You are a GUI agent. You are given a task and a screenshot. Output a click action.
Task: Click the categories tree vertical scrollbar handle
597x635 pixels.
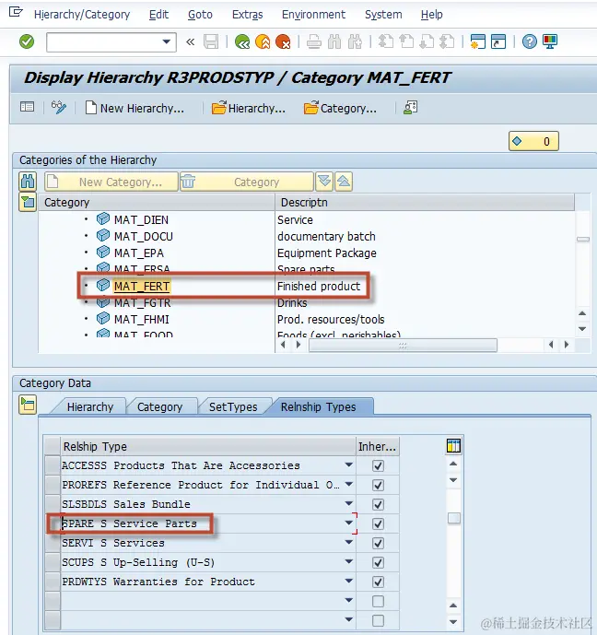(582, 239)
